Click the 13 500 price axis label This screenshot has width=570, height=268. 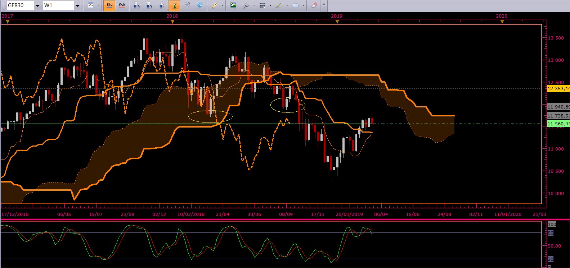coord(556,38)
